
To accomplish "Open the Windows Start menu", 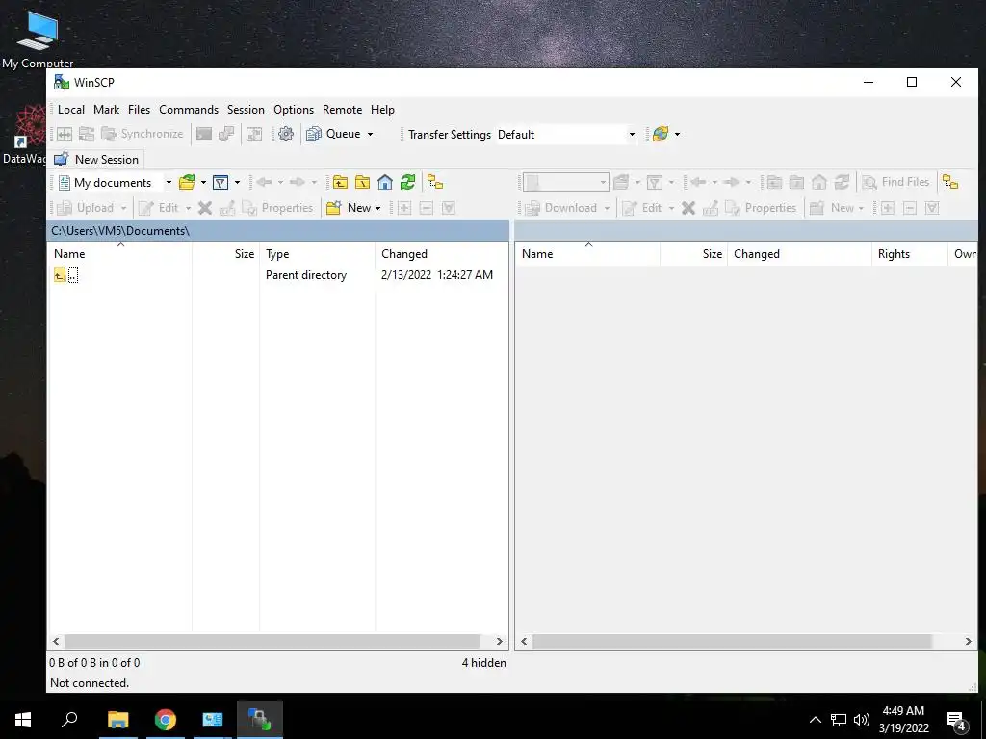I will 23,720.
